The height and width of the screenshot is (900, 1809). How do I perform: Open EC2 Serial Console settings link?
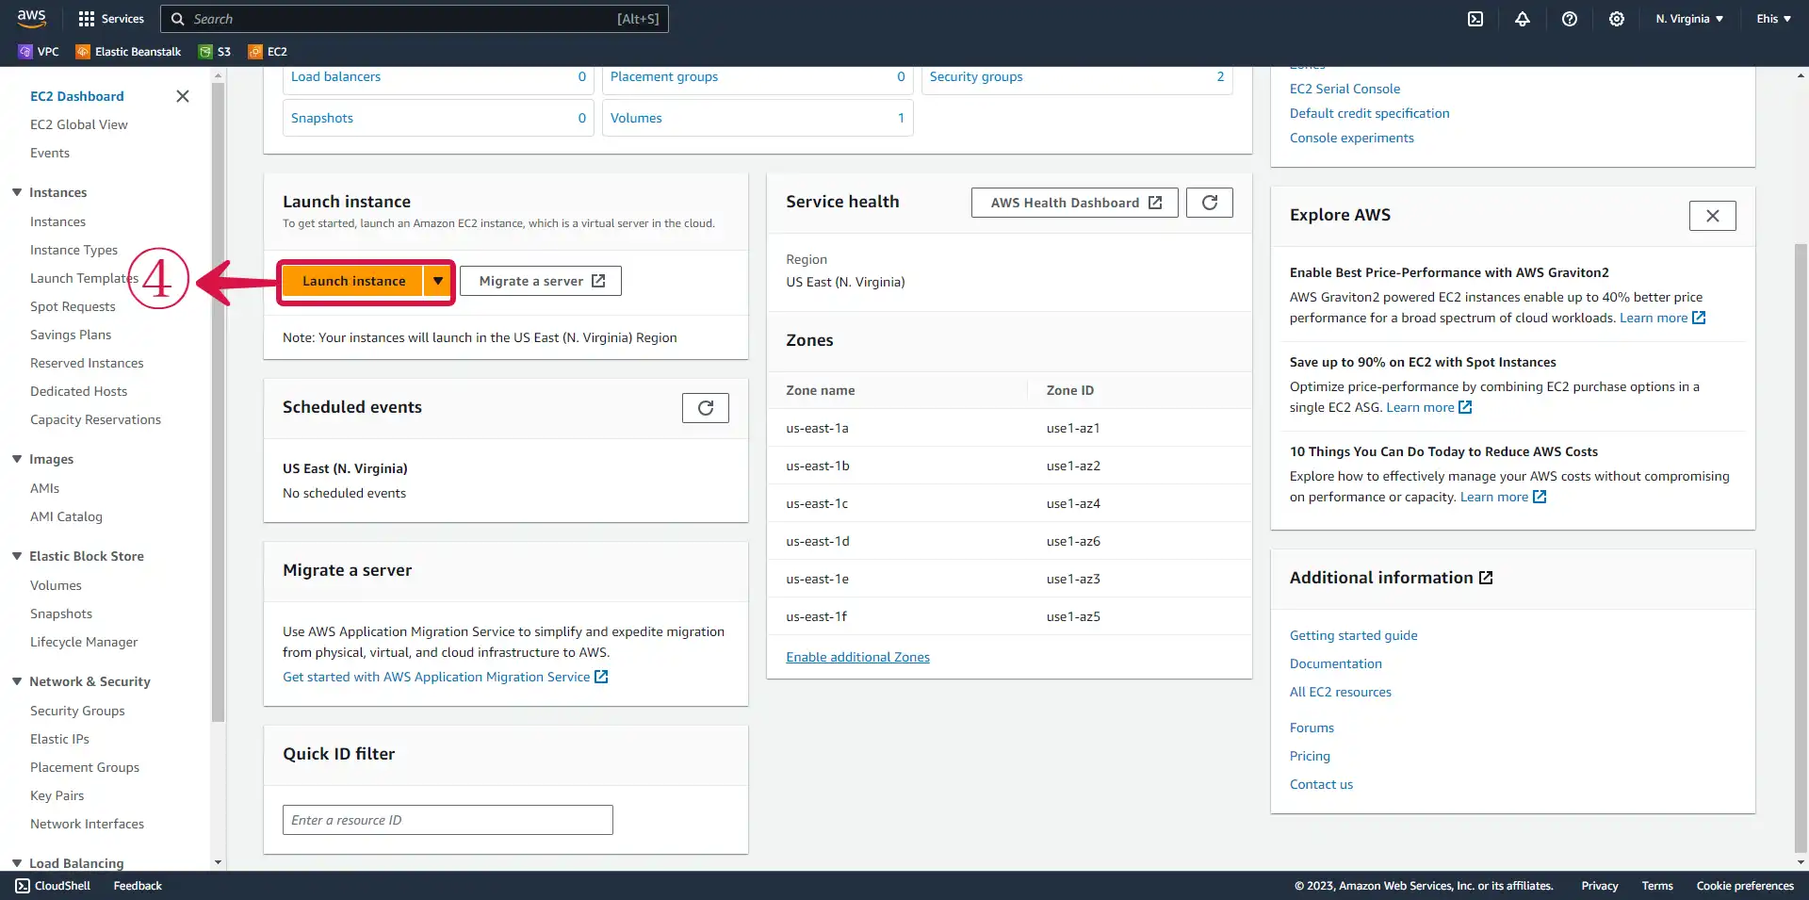coord(1345,89)
